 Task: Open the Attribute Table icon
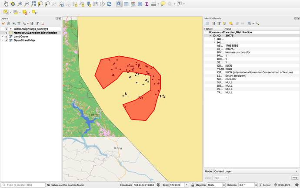click(x=126, y=4)
